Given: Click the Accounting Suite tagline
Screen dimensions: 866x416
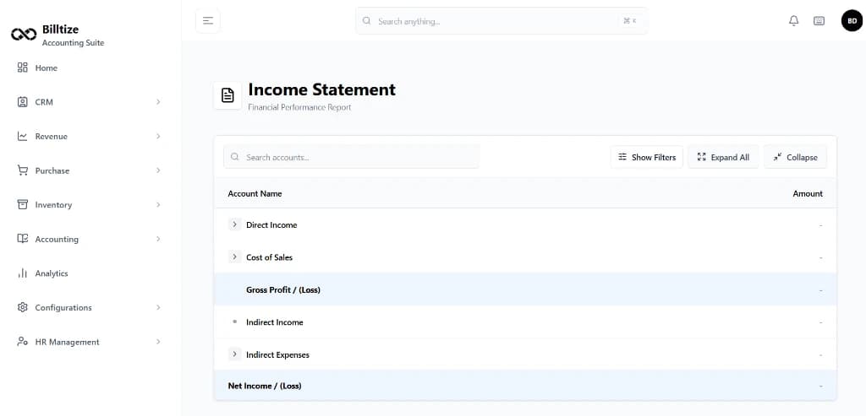Looking at the screenshot, I should tap(73, 43).
